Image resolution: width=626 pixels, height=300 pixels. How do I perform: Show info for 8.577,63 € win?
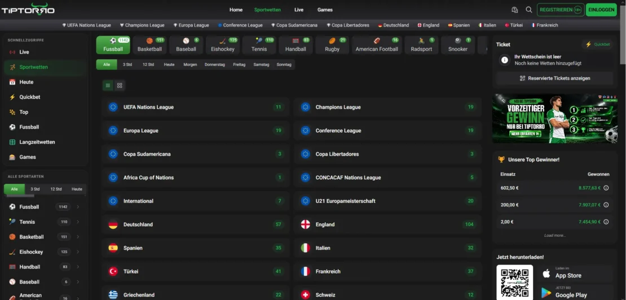(606, 188)
